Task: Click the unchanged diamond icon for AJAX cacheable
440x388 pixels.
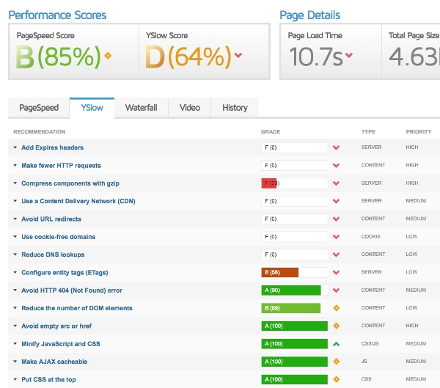Action: [336, 362]
